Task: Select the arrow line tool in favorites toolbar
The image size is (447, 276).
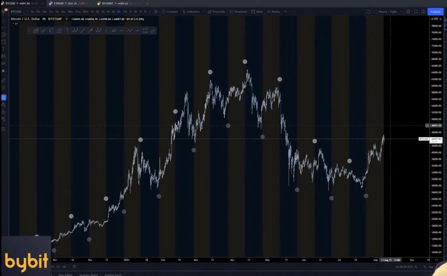Action: pyautogui.click(x=91, y=31)
